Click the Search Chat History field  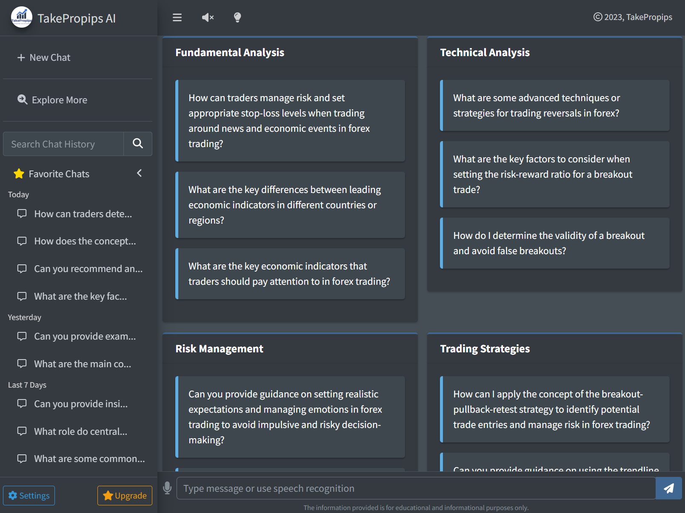click(63, 144)
